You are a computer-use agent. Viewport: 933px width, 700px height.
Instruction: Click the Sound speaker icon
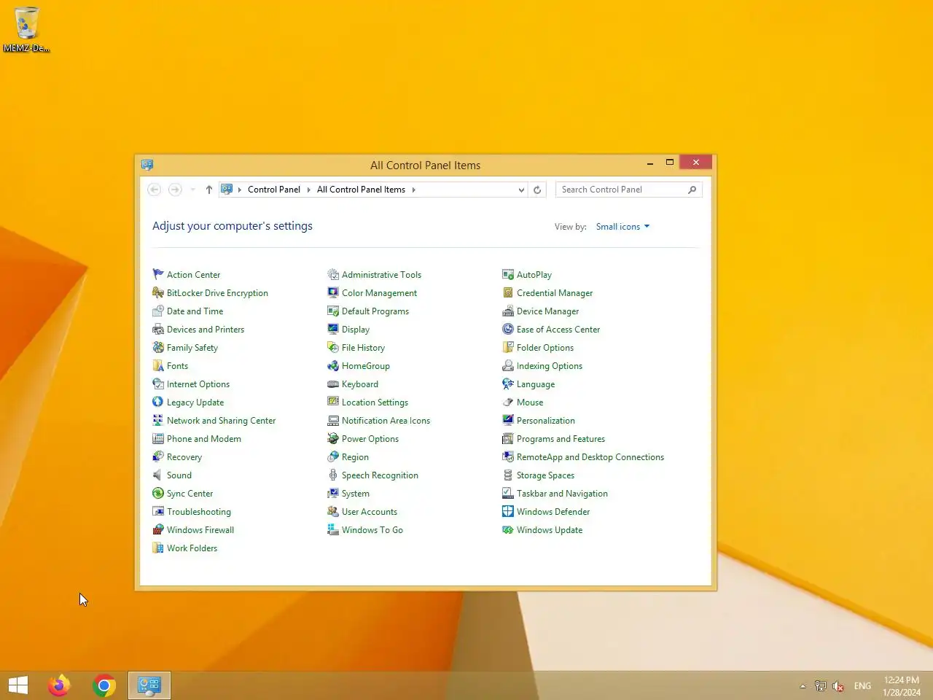[x=158, y=475]
